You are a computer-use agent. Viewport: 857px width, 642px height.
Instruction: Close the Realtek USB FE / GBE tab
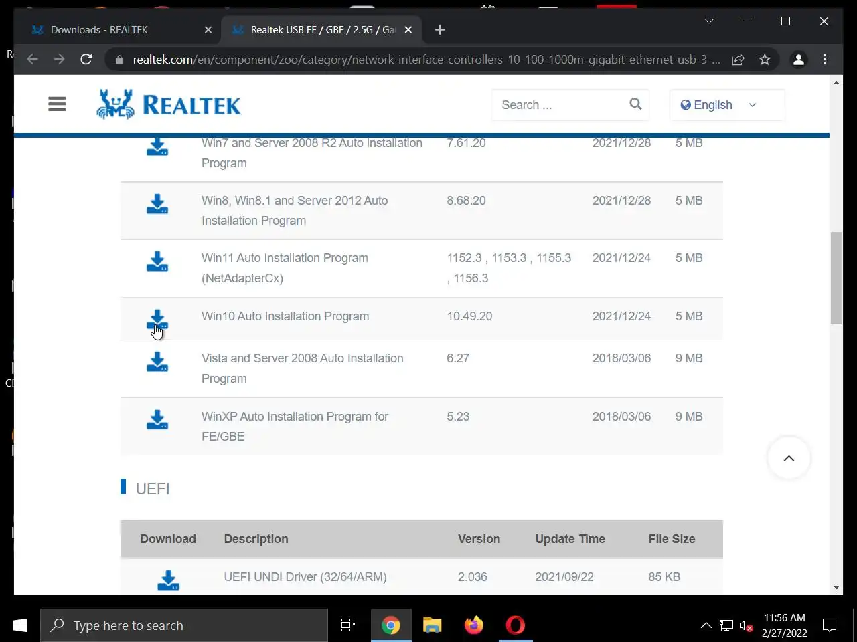(x=408, y=30)
